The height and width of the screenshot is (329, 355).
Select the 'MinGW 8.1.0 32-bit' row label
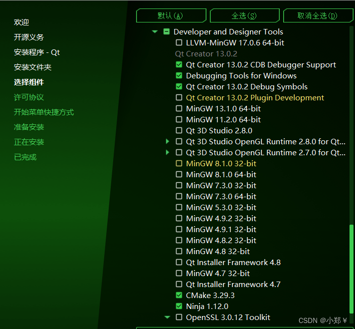[221, 163]
